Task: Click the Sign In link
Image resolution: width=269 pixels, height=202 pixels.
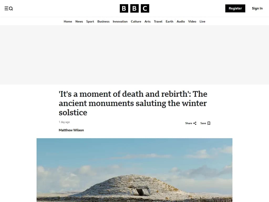Action: (257, 8)
